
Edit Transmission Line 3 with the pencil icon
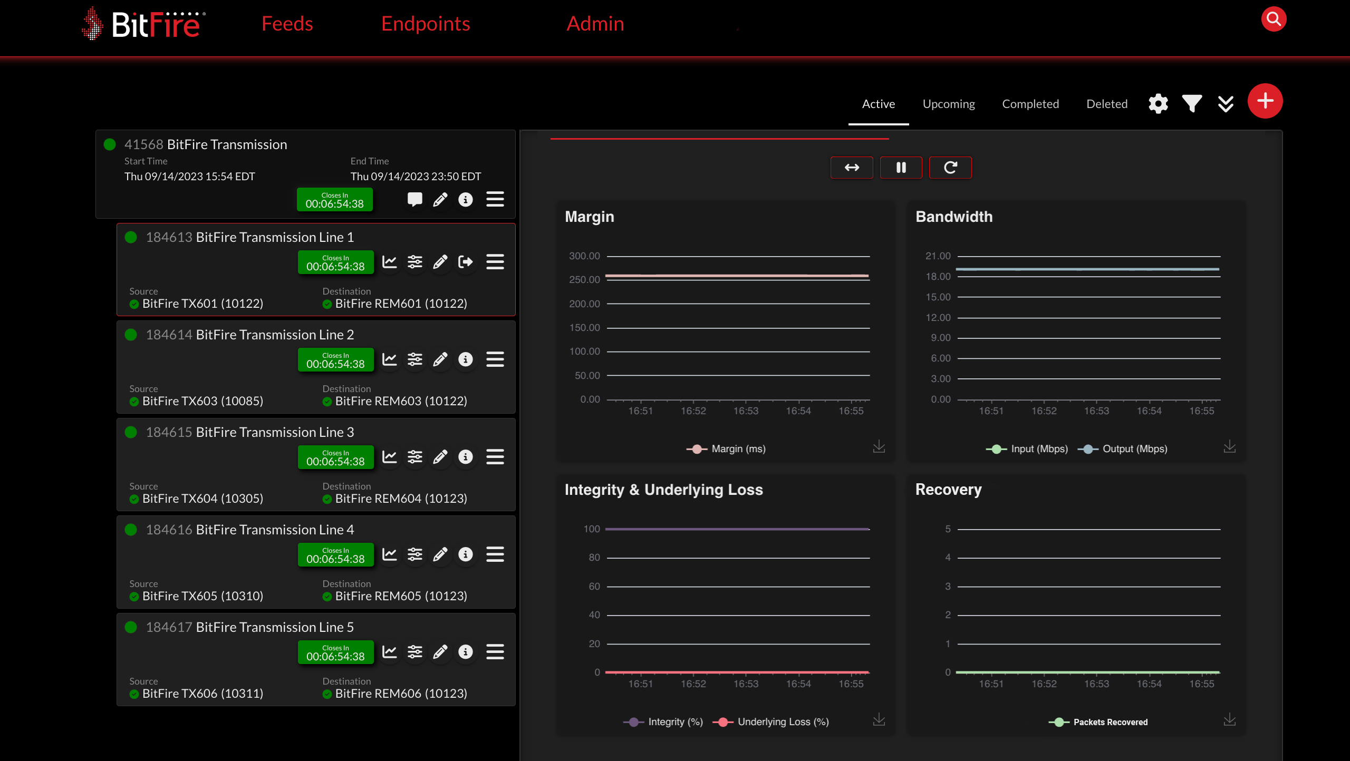coord(440,457)
